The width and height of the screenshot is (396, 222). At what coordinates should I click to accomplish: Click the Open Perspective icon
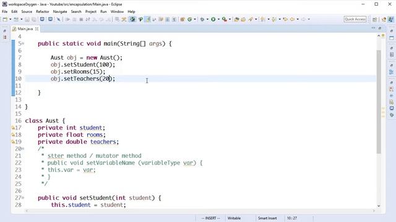[374, 19]
